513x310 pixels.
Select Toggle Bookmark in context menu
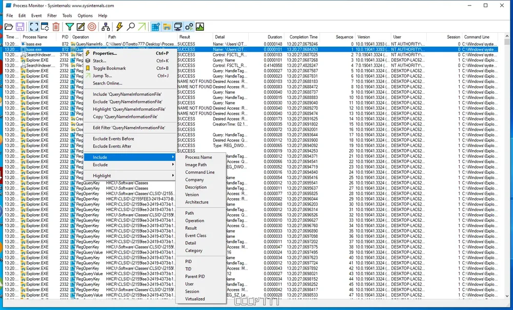coord(109,68)
